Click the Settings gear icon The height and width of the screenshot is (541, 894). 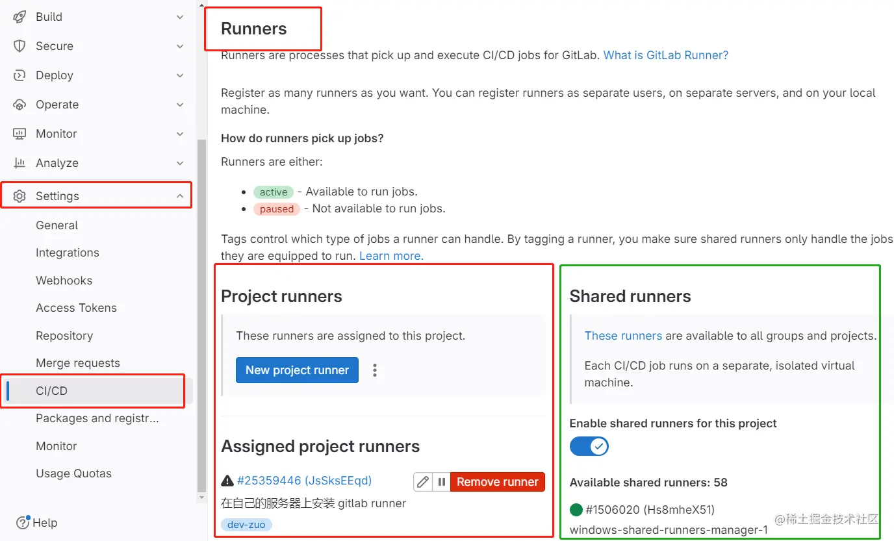click(19, 196)
